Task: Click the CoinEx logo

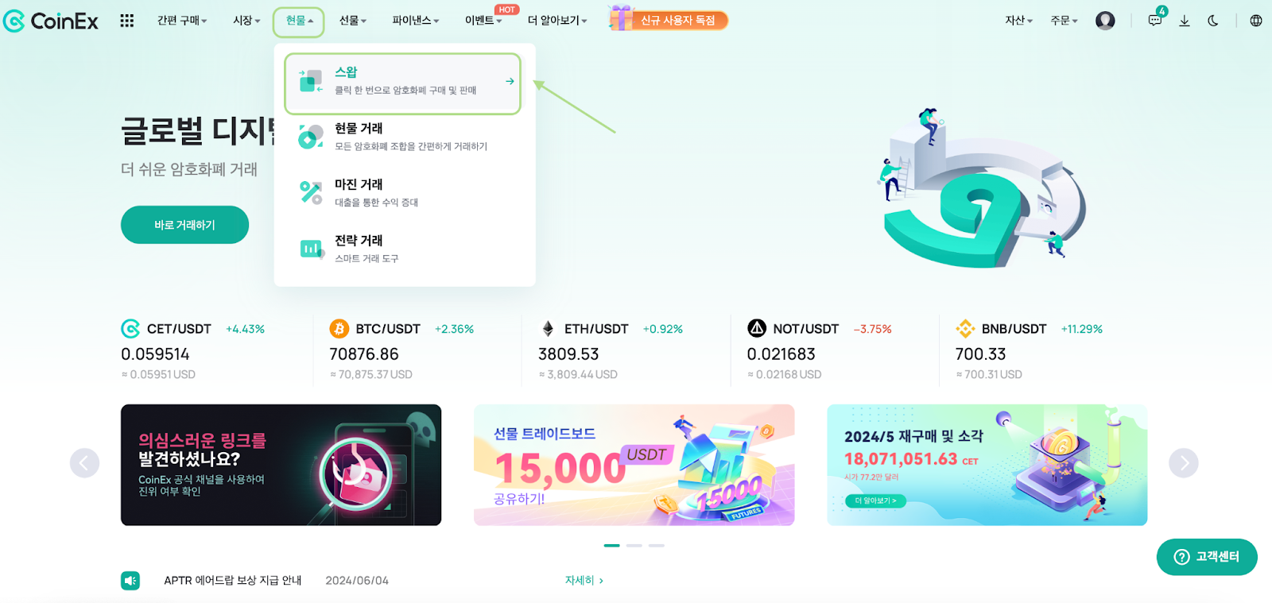Action: tap(51, 21)
